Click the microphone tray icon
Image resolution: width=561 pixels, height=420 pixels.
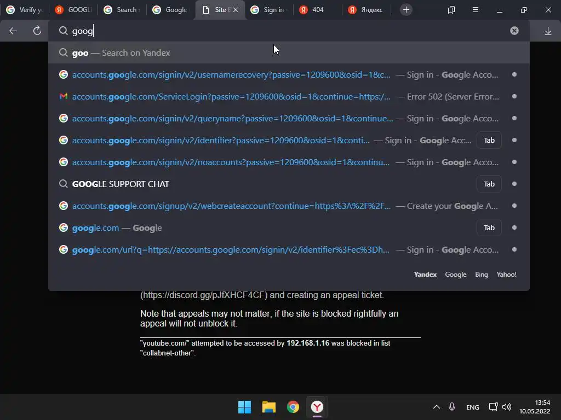tap(452, 407)
